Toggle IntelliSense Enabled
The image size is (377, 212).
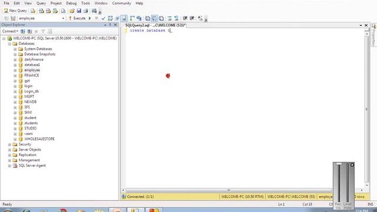(x=124, y=18)
